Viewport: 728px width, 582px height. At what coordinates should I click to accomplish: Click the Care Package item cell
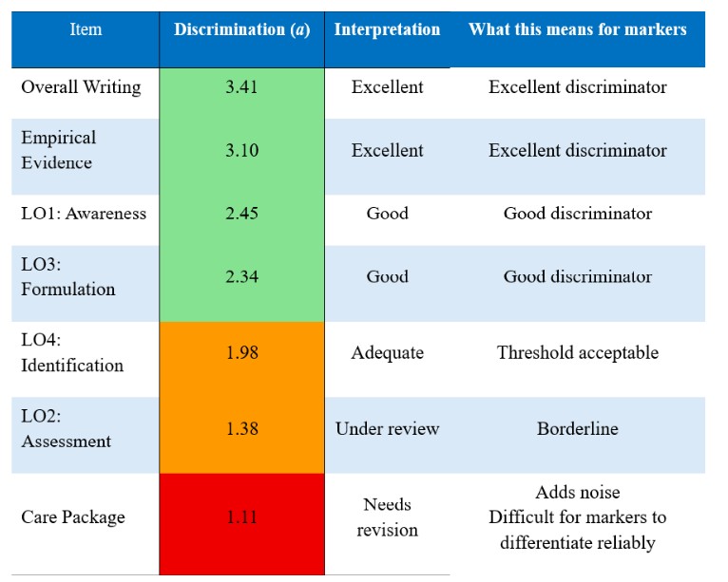point(86,524)
